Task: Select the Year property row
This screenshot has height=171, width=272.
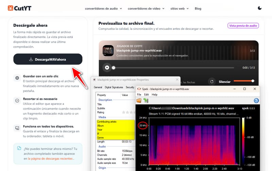Action: pos(116,130)
